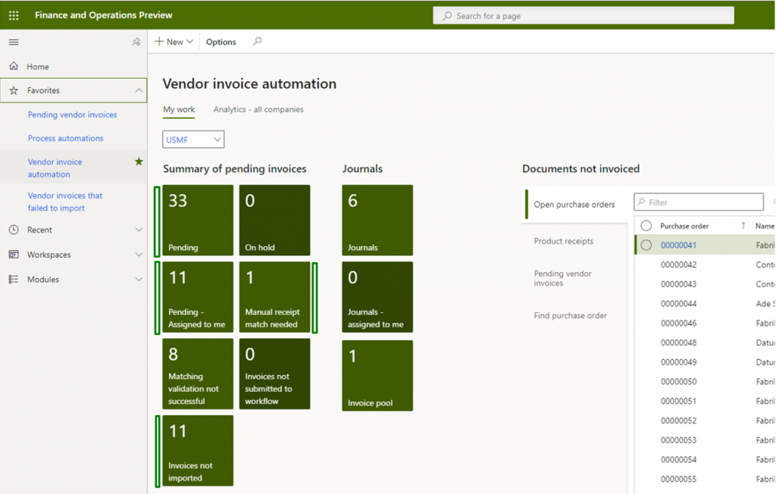Click the Workspaces icon
776x494 pixels.
coord(14,255)
